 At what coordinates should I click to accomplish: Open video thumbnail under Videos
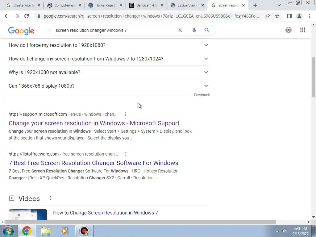[x=28, y=214]
